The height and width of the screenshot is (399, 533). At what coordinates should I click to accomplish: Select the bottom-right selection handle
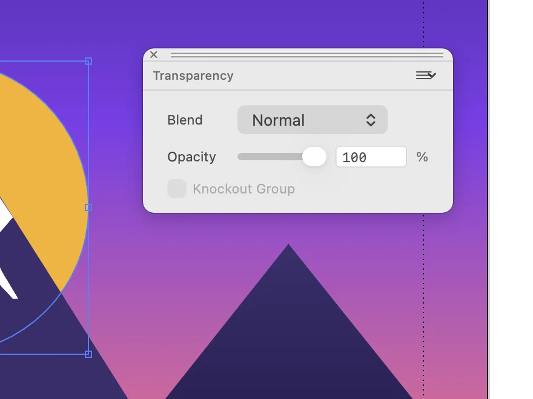tap(88, 354)
